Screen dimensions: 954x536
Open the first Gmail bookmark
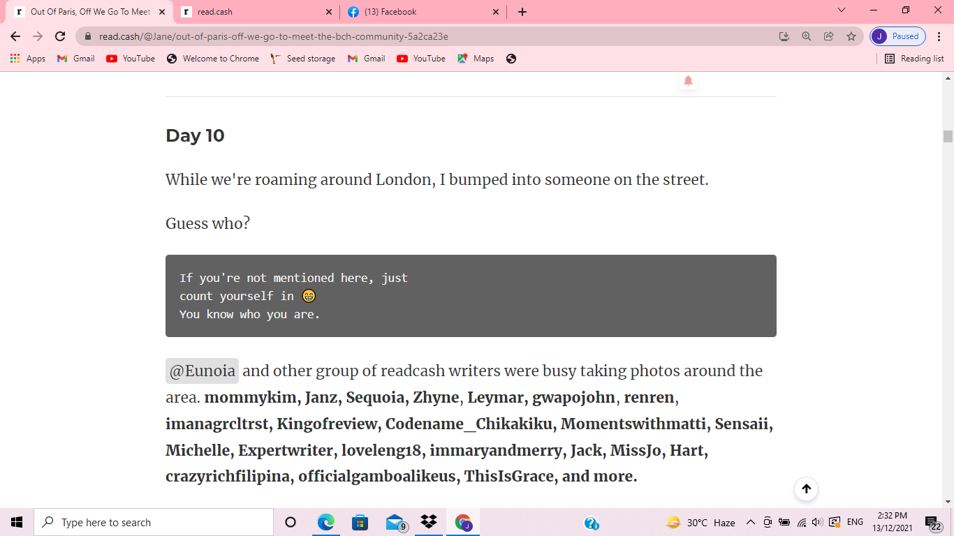[75, 59]
